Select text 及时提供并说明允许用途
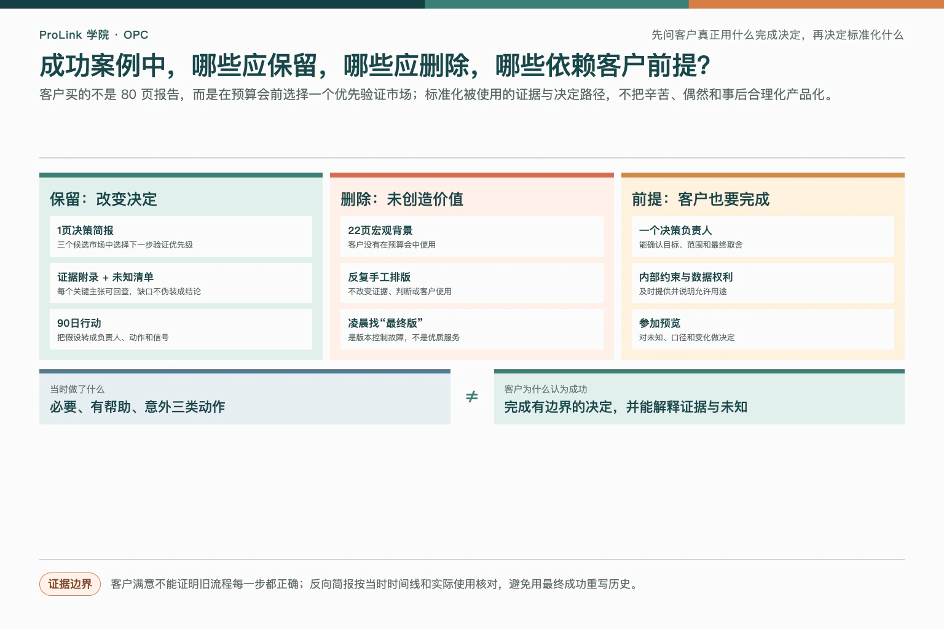The width and height of the screenshot is (944, 629). point(683,291)
